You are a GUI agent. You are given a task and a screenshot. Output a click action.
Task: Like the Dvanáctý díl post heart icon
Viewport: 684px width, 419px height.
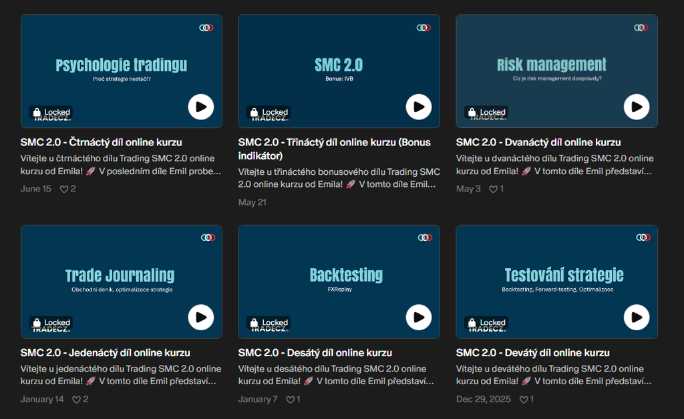[x=493, y=189]
